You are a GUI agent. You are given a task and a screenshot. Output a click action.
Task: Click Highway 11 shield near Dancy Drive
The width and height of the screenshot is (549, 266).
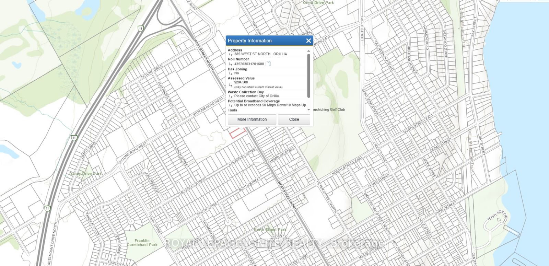pos(74,138)
